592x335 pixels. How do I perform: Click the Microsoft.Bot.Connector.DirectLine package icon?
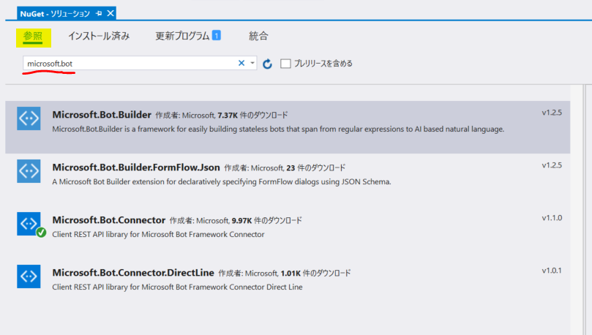[x=29, y=276]
